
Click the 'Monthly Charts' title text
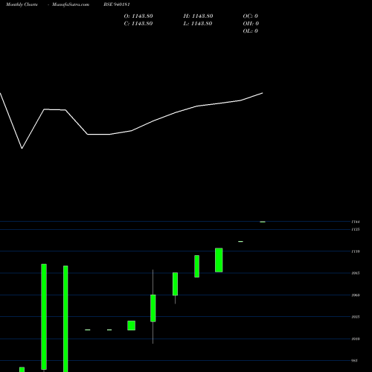pyautogui.click(x=22, y=4)
